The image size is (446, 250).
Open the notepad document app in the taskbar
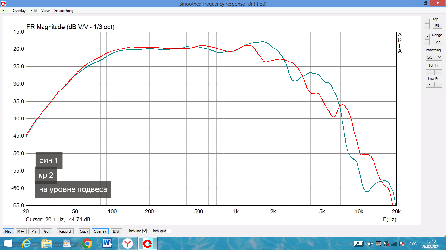tap(67, 243)
